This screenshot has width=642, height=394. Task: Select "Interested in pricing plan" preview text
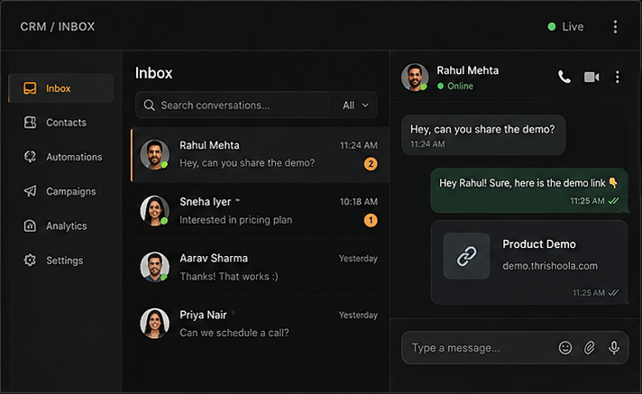click(x=236, y=220)
